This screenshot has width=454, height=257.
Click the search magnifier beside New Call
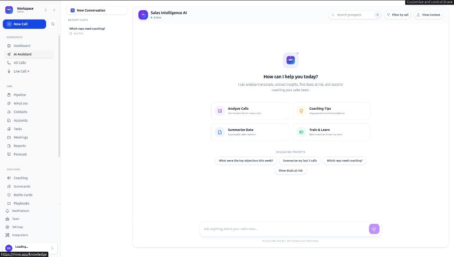coord(53,24)
